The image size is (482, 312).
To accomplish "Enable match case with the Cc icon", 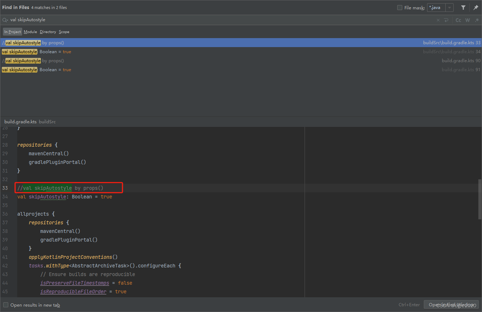I will 458,20.
